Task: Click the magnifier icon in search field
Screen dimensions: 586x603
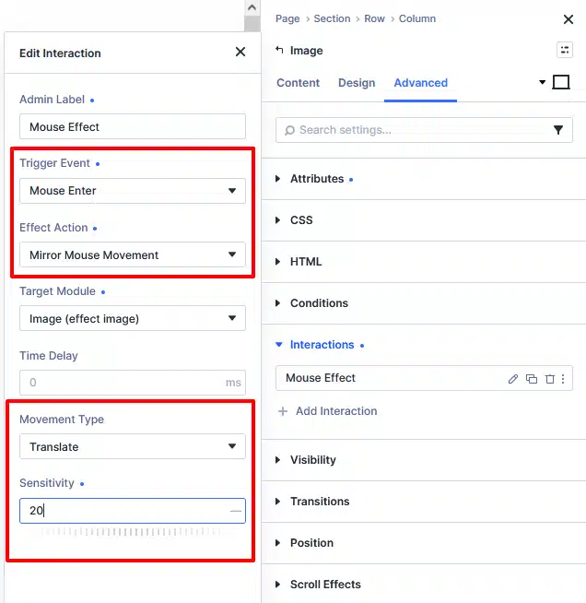Action: tap(289, 130)
